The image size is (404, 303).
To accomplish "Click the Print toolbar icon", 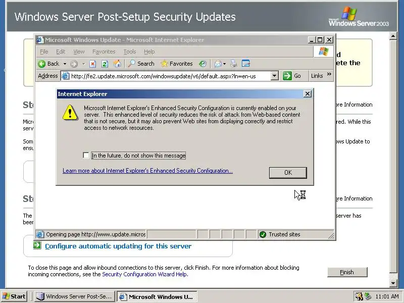I will pos(234,64).
